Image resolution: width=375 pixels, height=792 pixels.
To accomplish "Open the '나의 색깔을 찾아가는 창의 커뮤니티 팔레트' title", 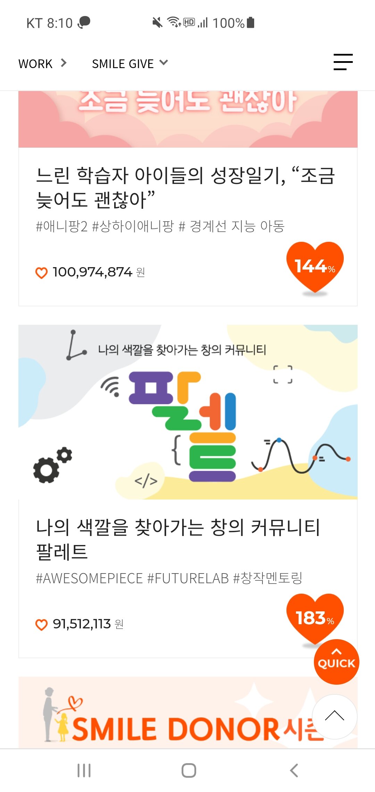I will (178, 539).
